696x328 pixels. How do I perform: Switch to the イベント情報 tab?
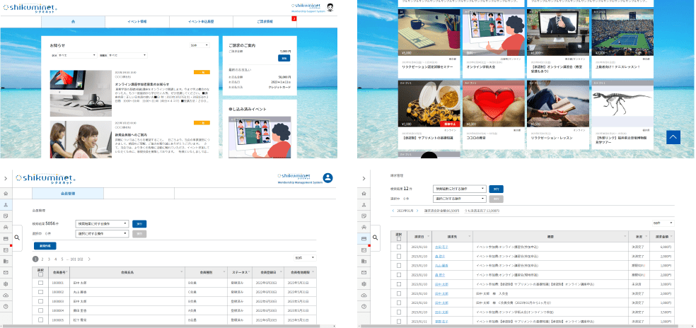tap(137, 22)
